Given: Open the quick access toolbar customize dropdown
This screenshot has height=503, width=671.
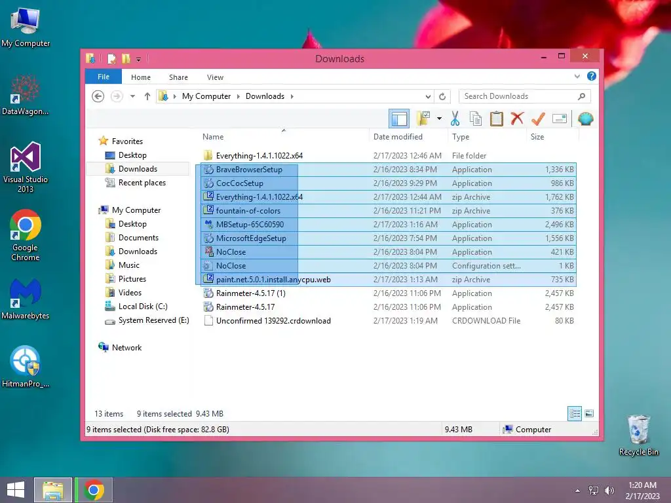Looking at the screenshot, I should 139,59.
